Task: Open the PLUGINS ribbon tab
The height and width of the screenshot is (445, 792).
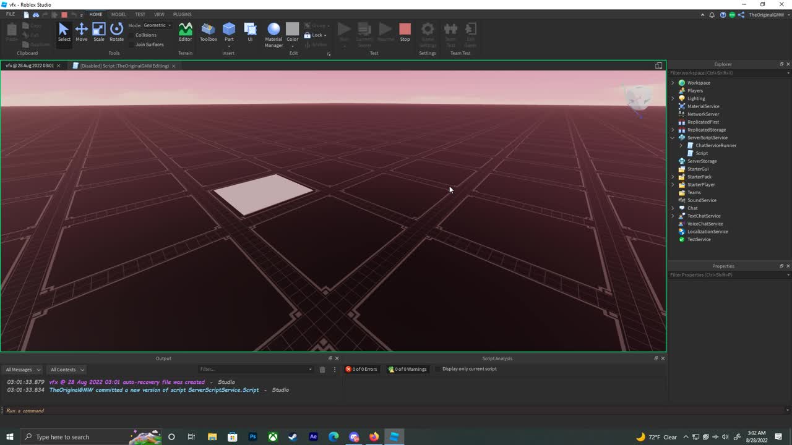Action: [182, 14]
